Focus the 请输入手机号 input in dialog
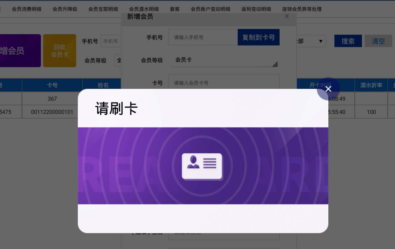The height and width of the screenshot is (249, 395). click(203, 37)
